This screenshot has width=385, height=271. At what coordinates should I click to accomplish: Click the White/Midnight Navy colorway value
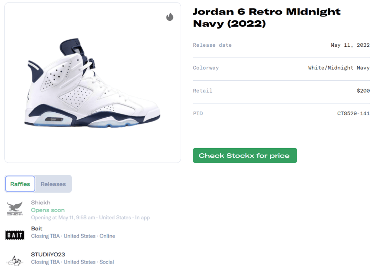(x=339, y=68)
